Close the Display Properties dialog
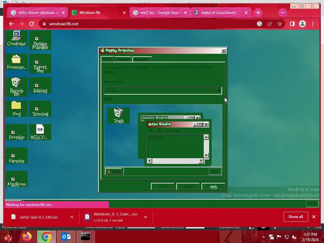 pos(224,51)
